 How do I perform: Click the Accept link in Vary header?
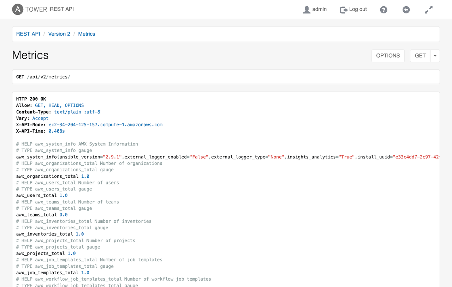40,118
